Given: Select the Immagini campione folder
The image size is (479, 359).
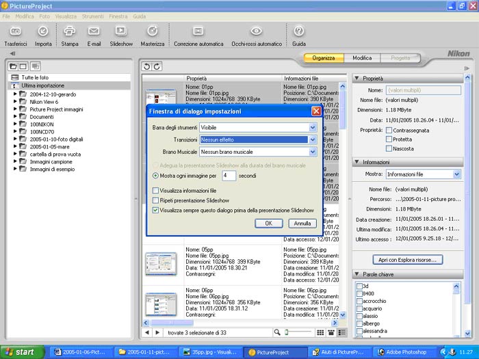Looking at the screenshot, I should (51, 162).
